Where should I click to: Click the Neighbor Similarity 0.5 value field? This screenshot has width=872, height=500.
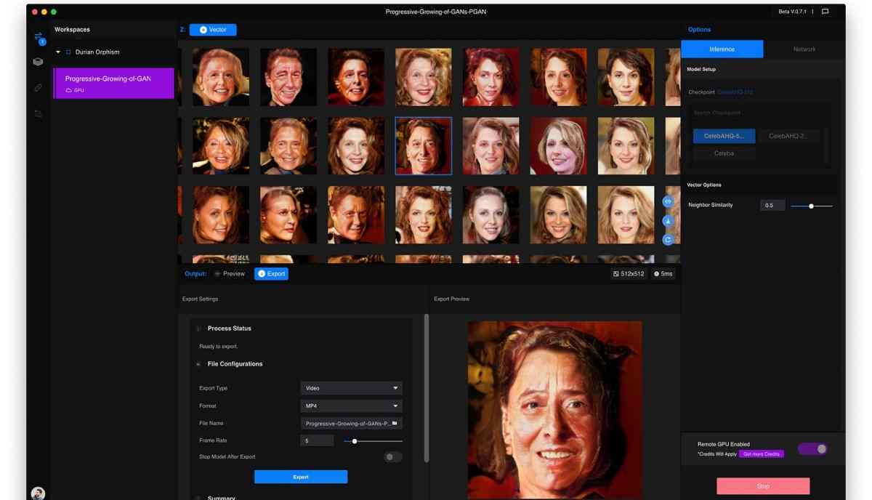(772, 206)
